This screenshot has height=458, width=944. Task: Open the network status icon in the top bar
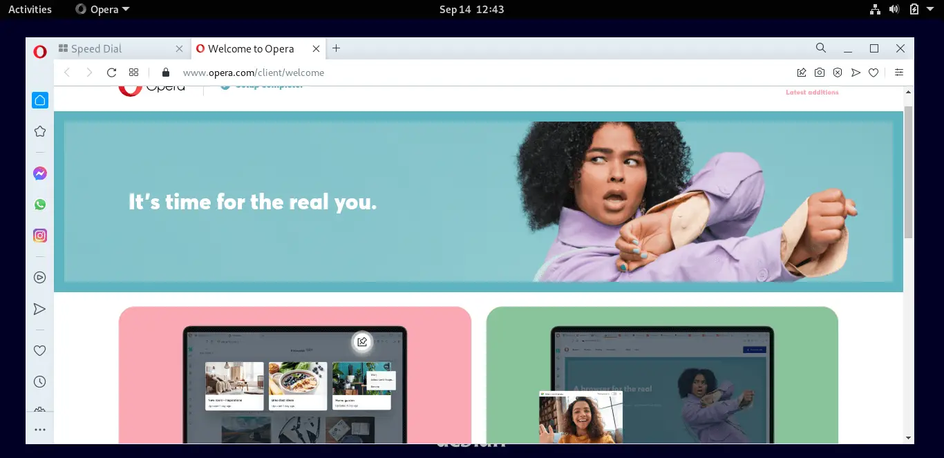875,10
